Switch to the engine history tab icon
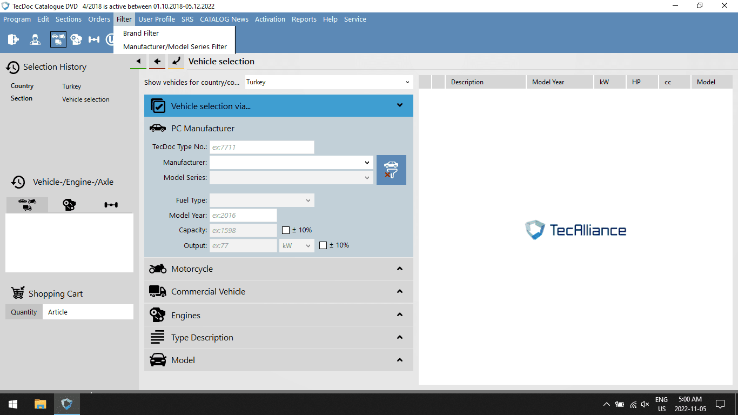The height and width of the screenshot is (415, 738). (x=69, y=205)
